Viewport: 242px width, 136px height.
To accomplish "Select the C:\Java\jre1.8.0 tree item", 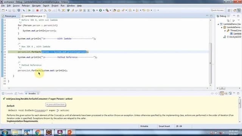I will [x=232, y=37].
